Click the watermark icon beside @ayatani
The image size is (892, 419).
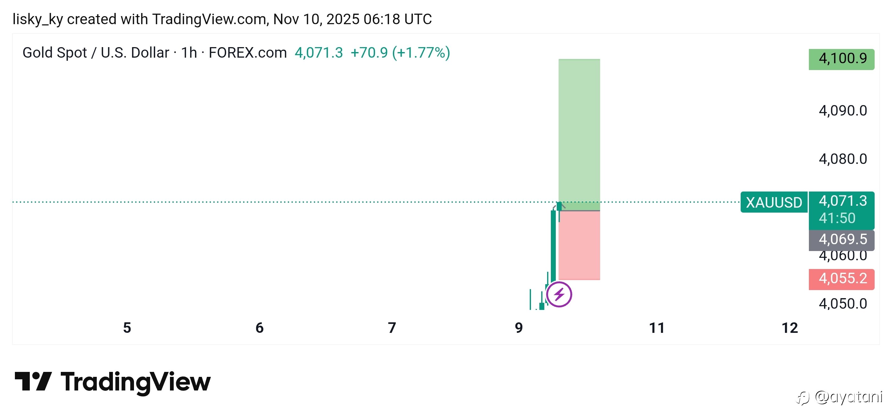[803, 398]
